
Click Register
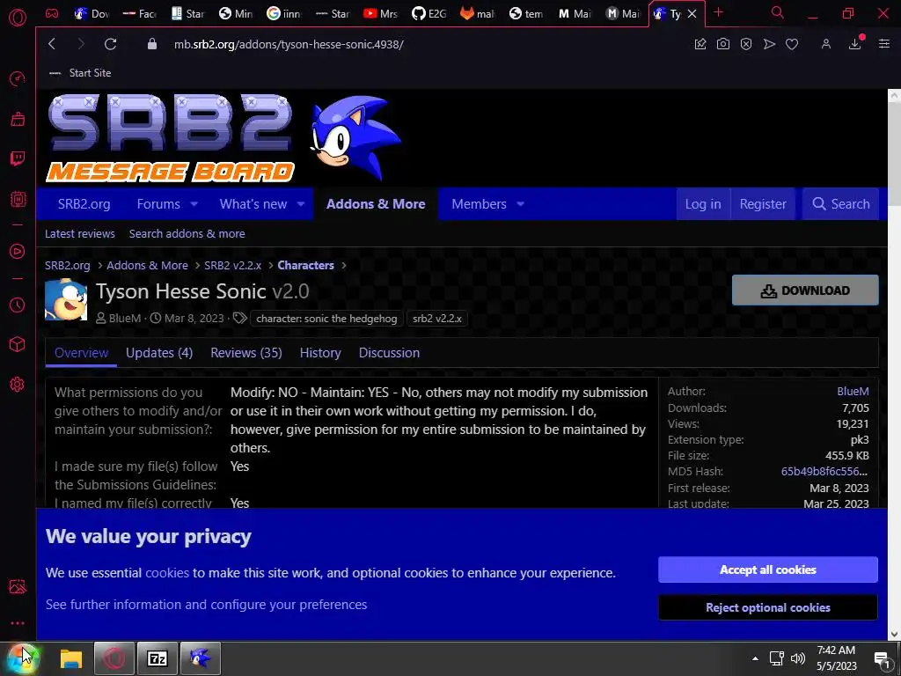tap(763, 204)
